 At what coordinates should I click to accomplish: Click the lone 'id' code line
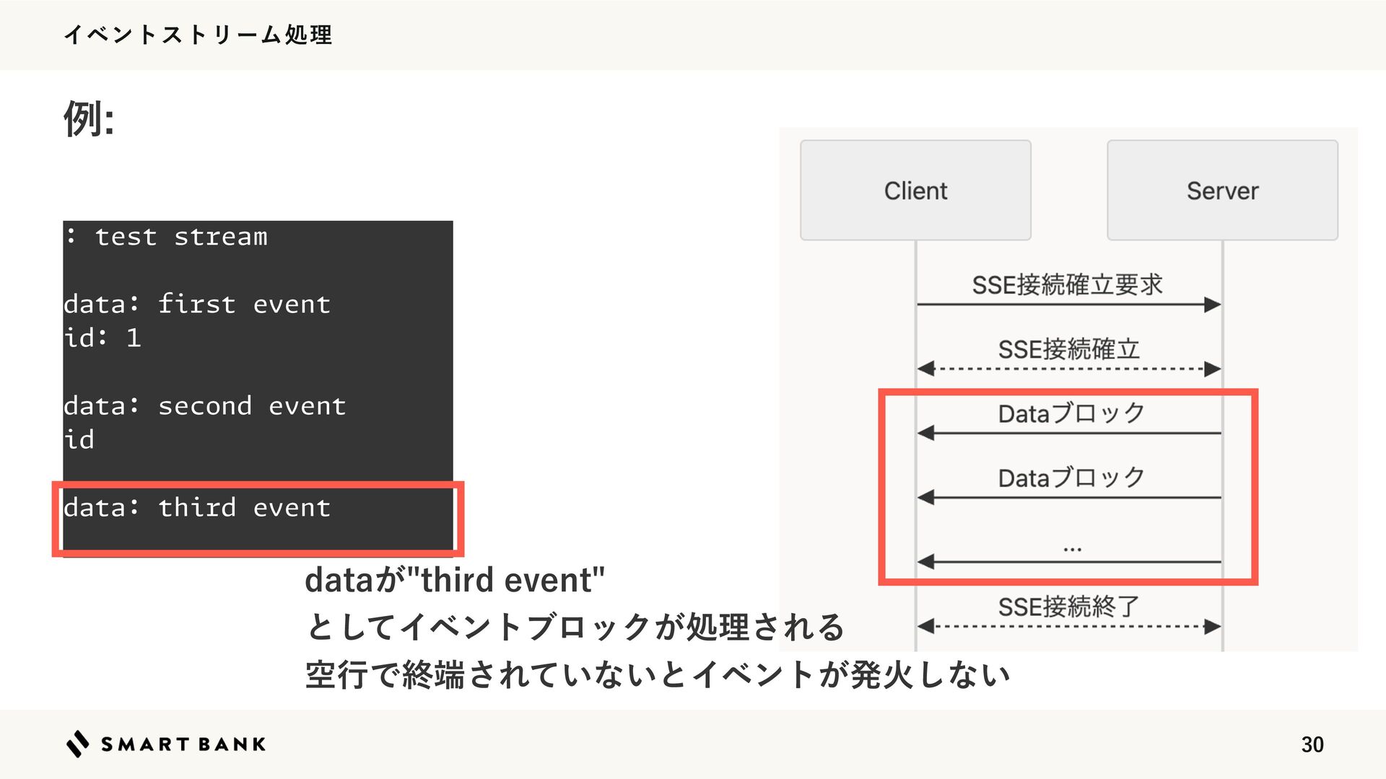pyautogui.click(x=79, y=439)
